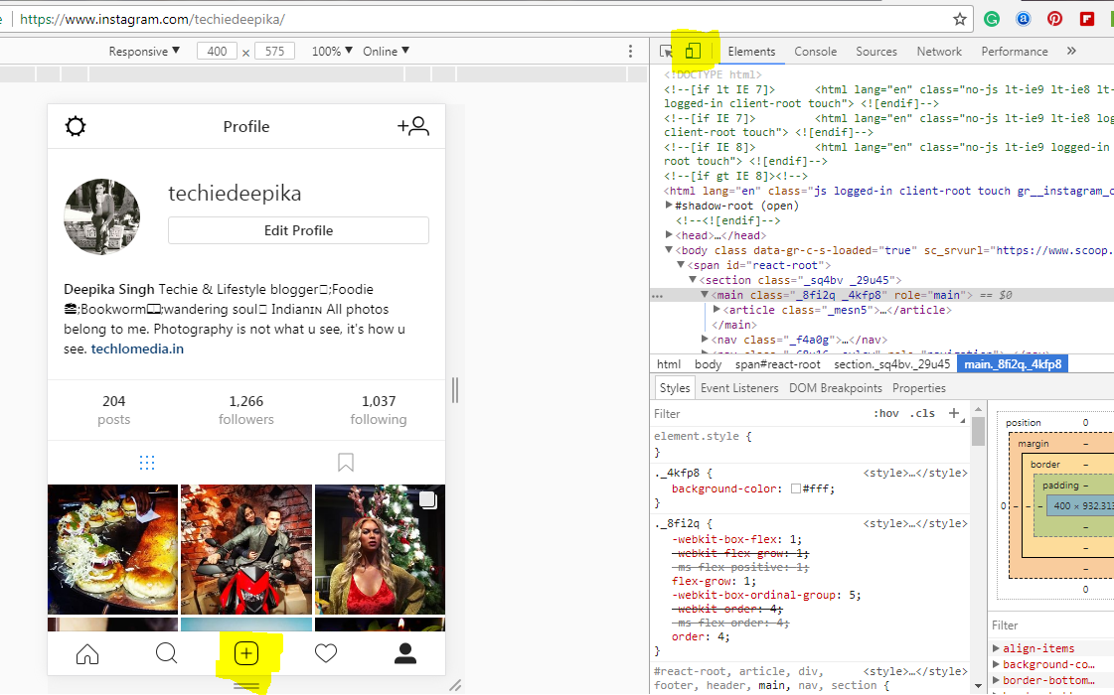Open Instagram settings gear icon
Viewport: 1114px width, 695px height.
tap(76, 126)
